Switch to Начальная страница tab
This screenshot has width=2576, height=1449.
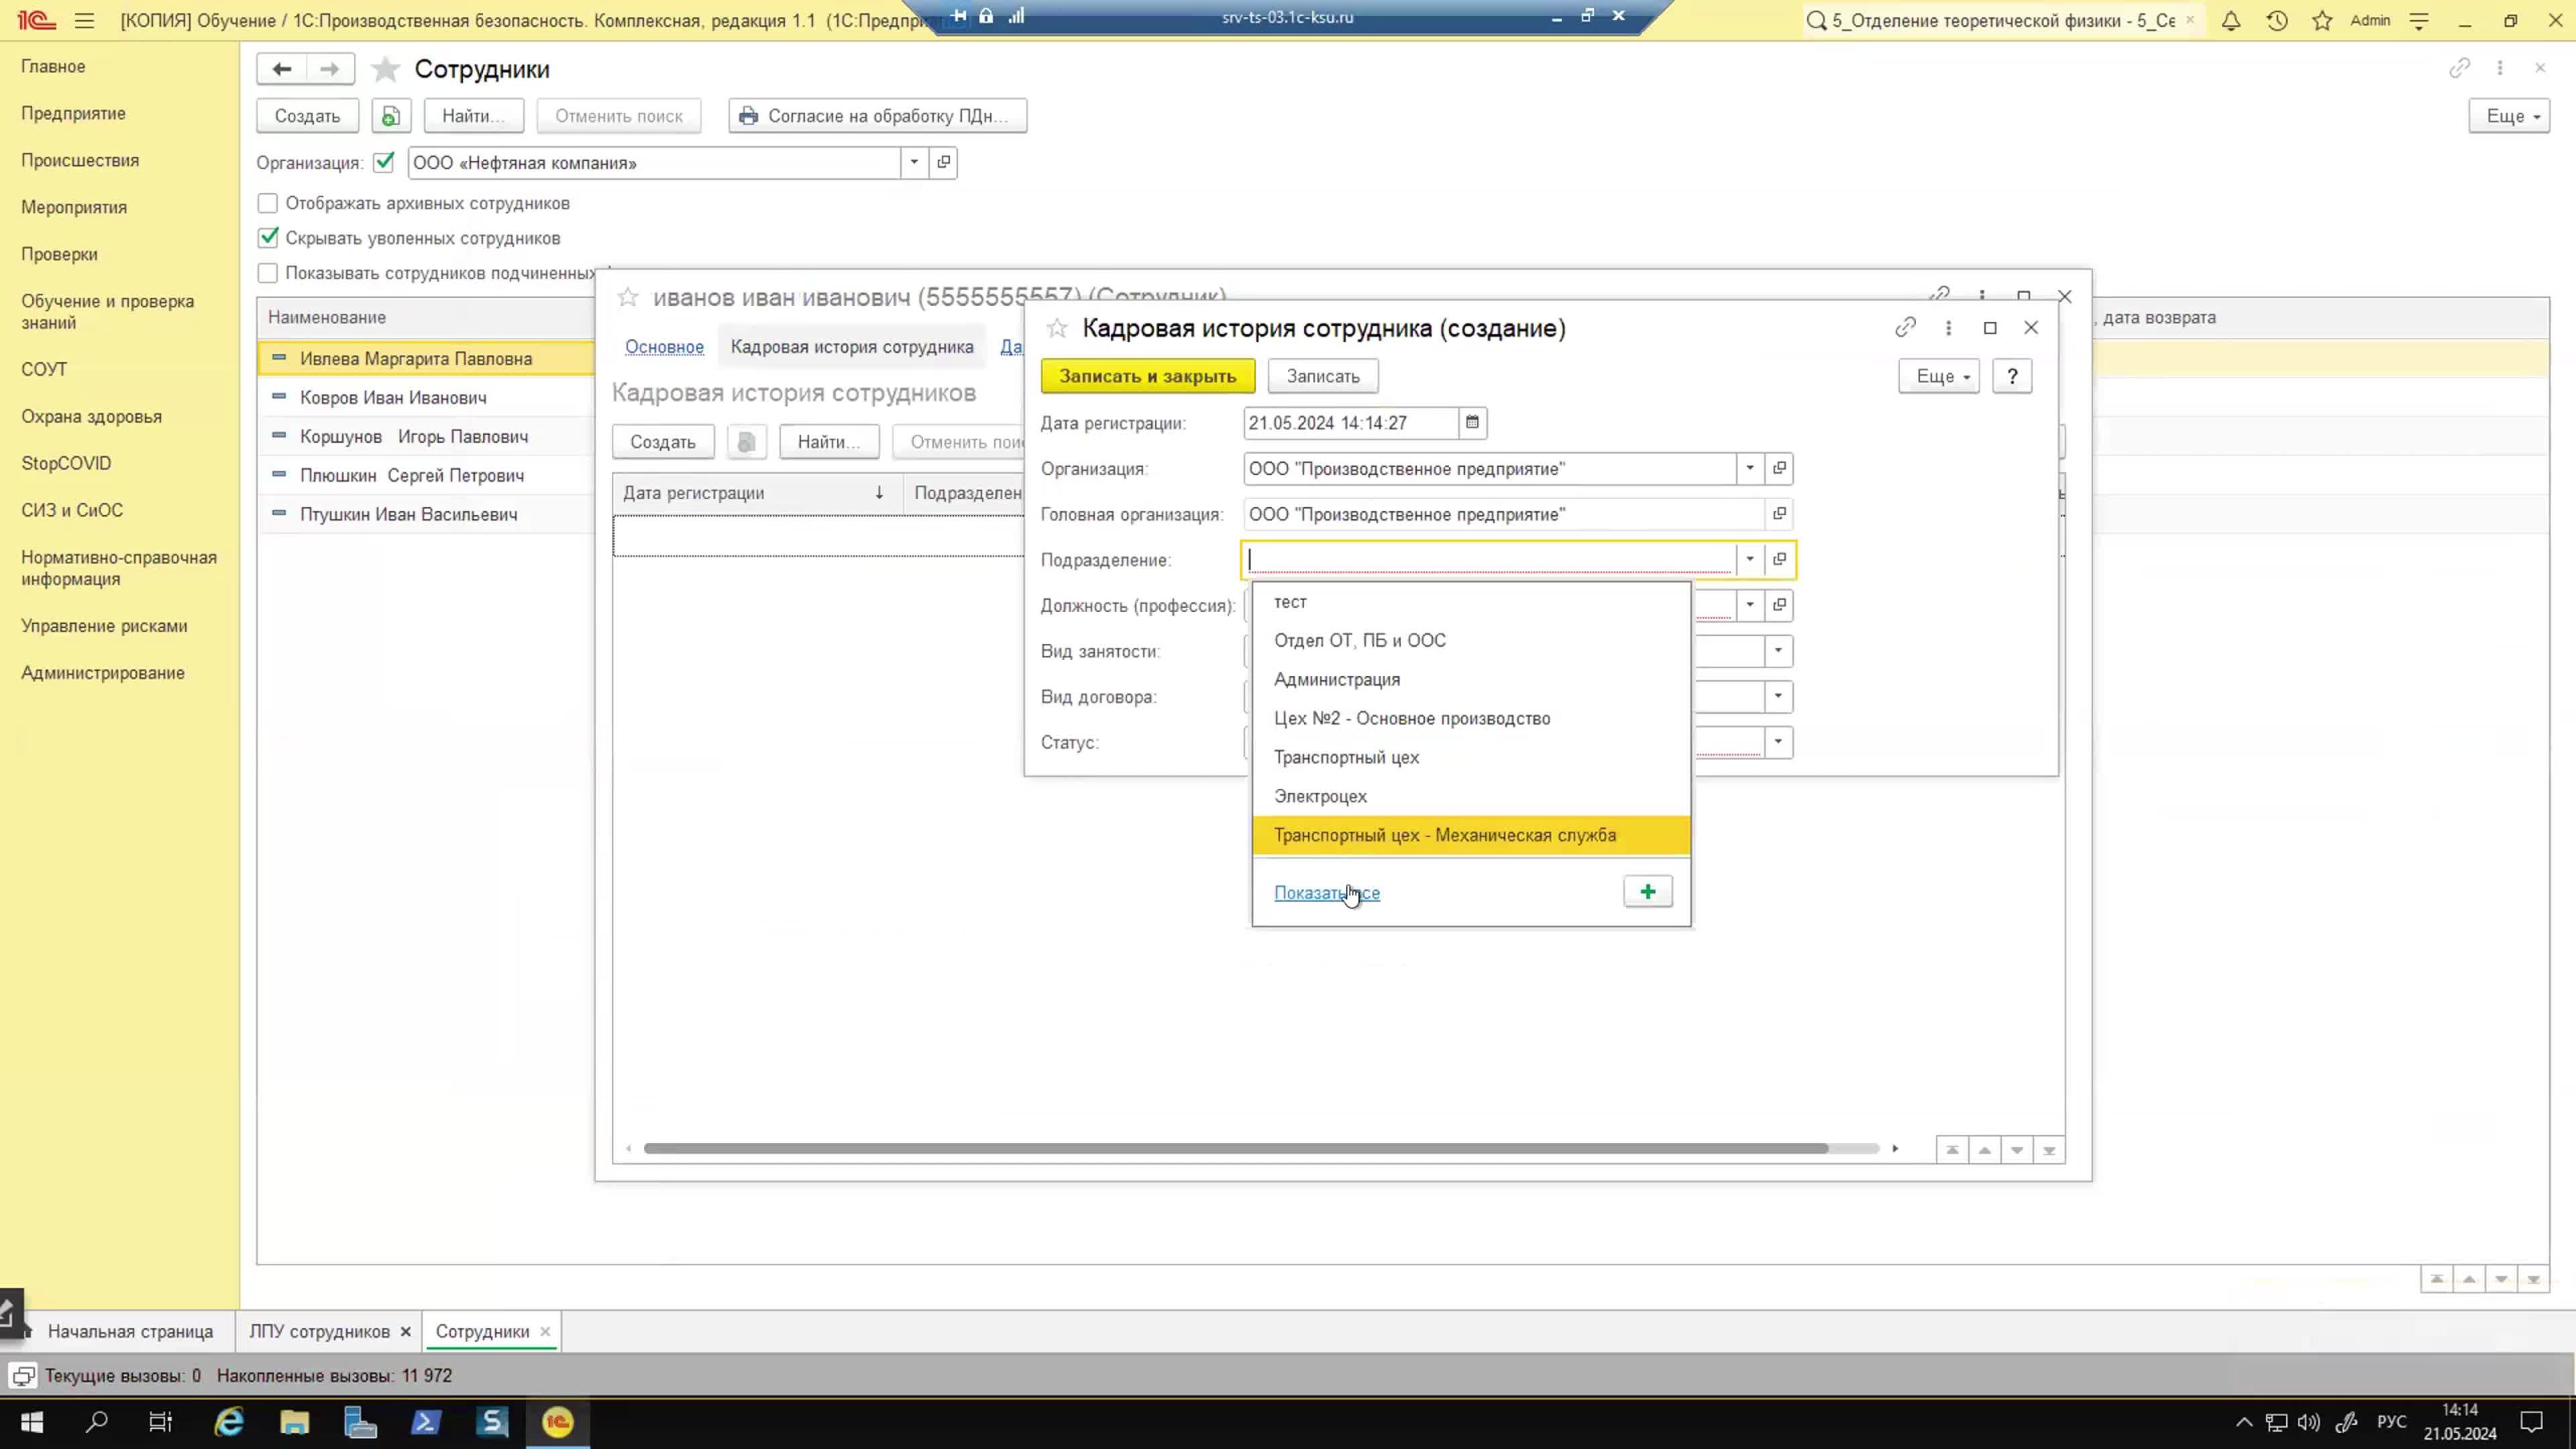point(130,1332)
